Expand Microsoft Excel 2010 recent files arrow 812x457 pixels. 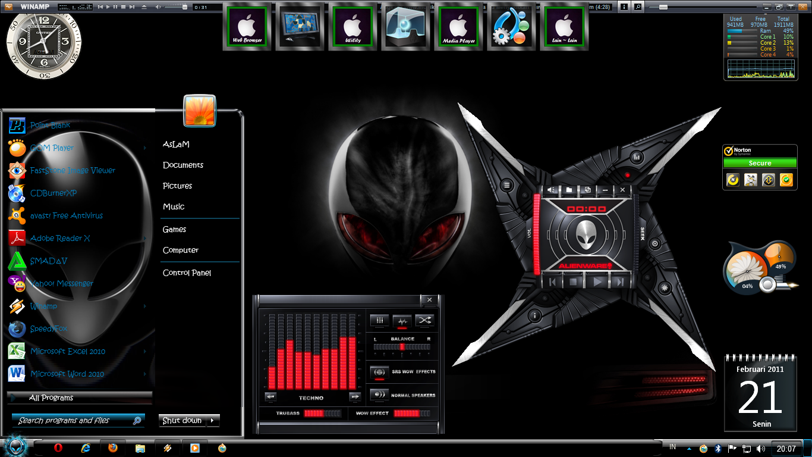tap(145, 351)
